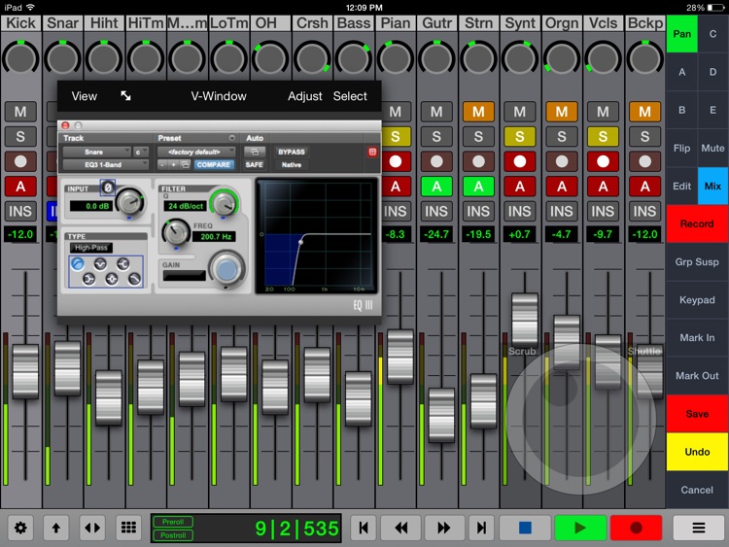Toggle the plugin BYPASS button
Image resolution: width=729 pixels, height=547 pixels.
coord(292,152)
